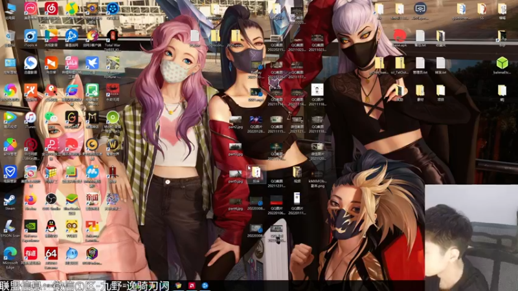Open the red base.apk file icon
This screenshot has height=291, width=518.
click(400, 36)
